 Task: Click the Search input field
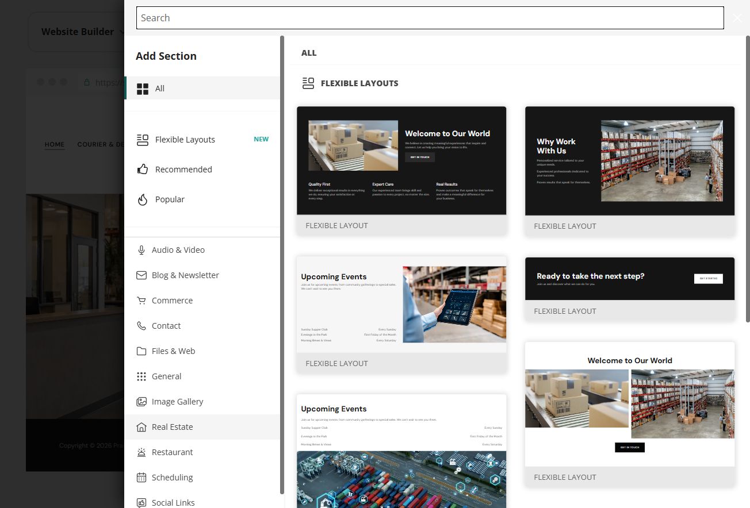click(x=430, y=18)
